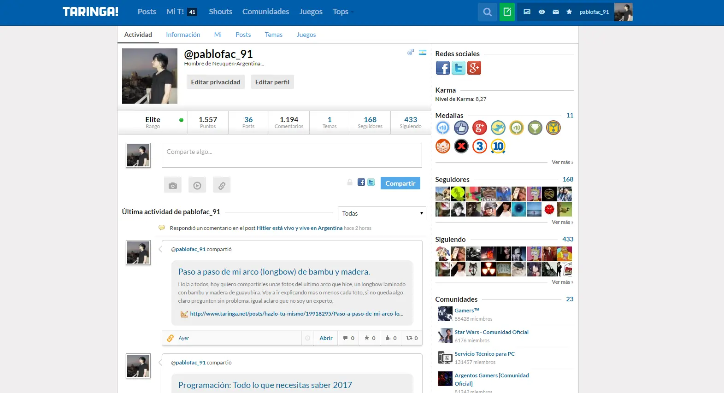The height and width of the screenshot is (393, 724).
Task: Open the Todas activity filter dropdown
Action: (382, 213)
